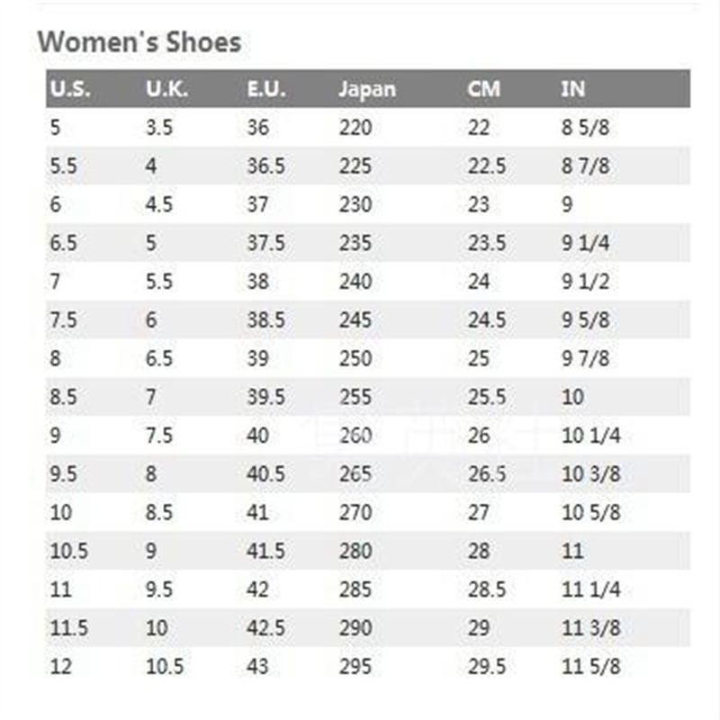The image size is (720, 720).
Task: Select U.S. size 5.5 cell
Action: (63, 166)
